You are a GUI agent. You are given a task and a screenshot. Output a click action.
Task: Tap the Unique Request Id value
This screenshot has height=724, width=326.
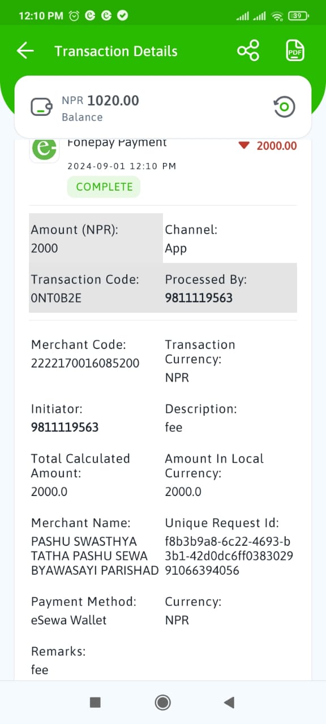[229, 555]
